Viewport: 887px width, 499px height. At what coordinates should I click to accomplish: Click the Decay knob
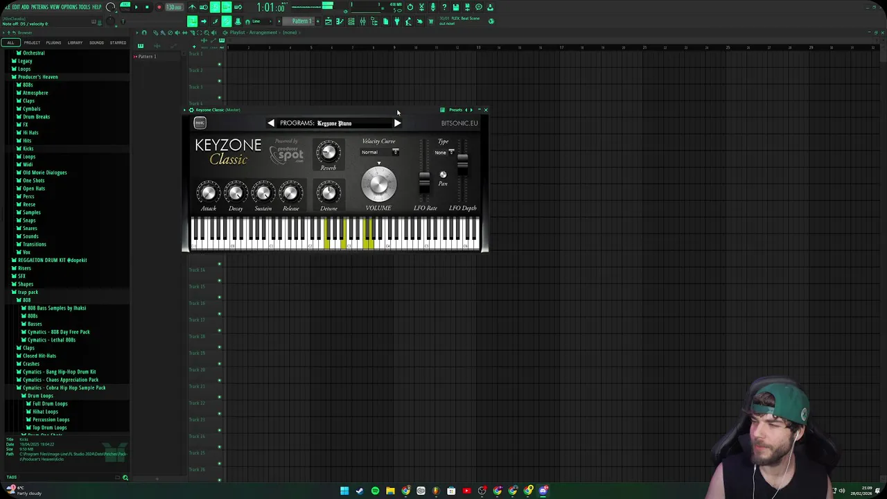[x=236, y=193]
